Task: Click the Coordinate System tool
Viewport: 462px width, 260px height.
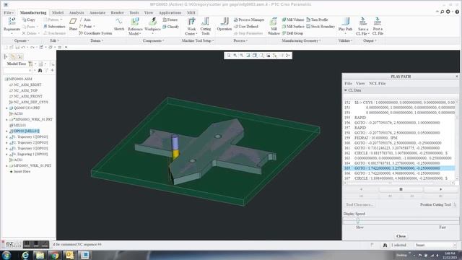Action: tap(95, 33)
